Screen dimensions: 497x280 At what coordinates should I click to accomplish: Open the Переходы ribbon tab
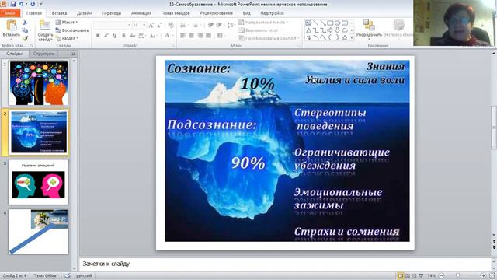111,13
